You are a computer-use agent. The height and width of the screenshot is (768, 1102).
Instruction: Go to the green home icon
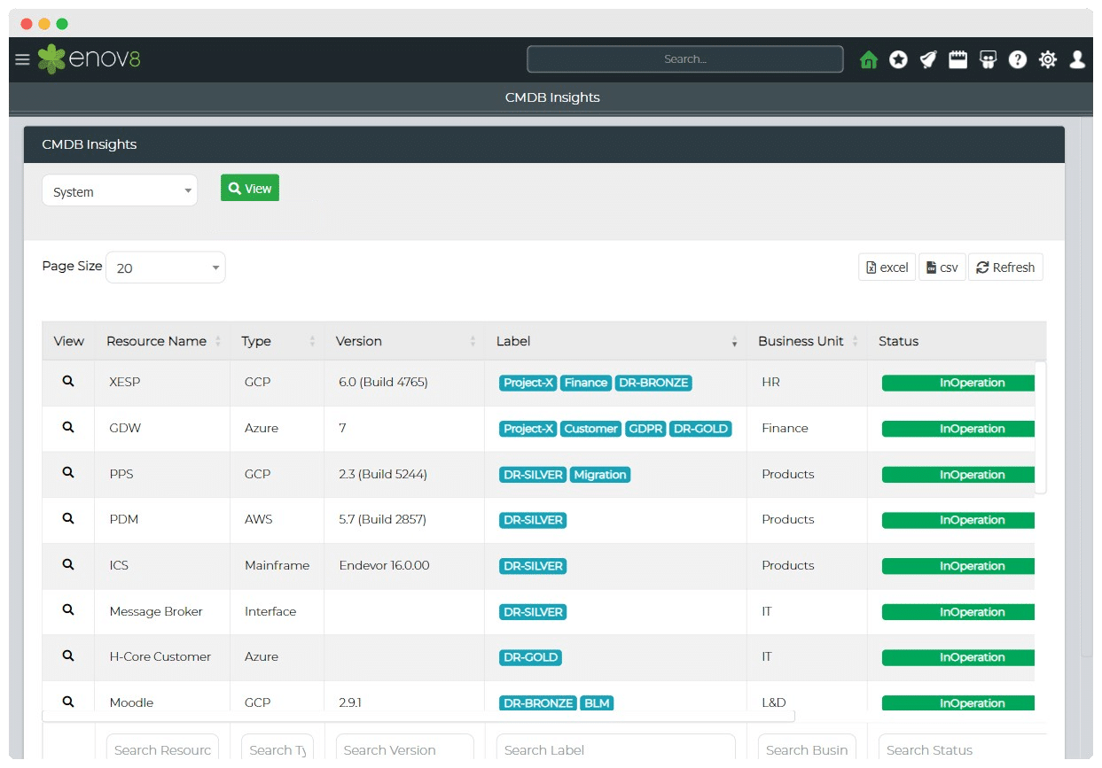pyautogui.click(x=869, y=59)
